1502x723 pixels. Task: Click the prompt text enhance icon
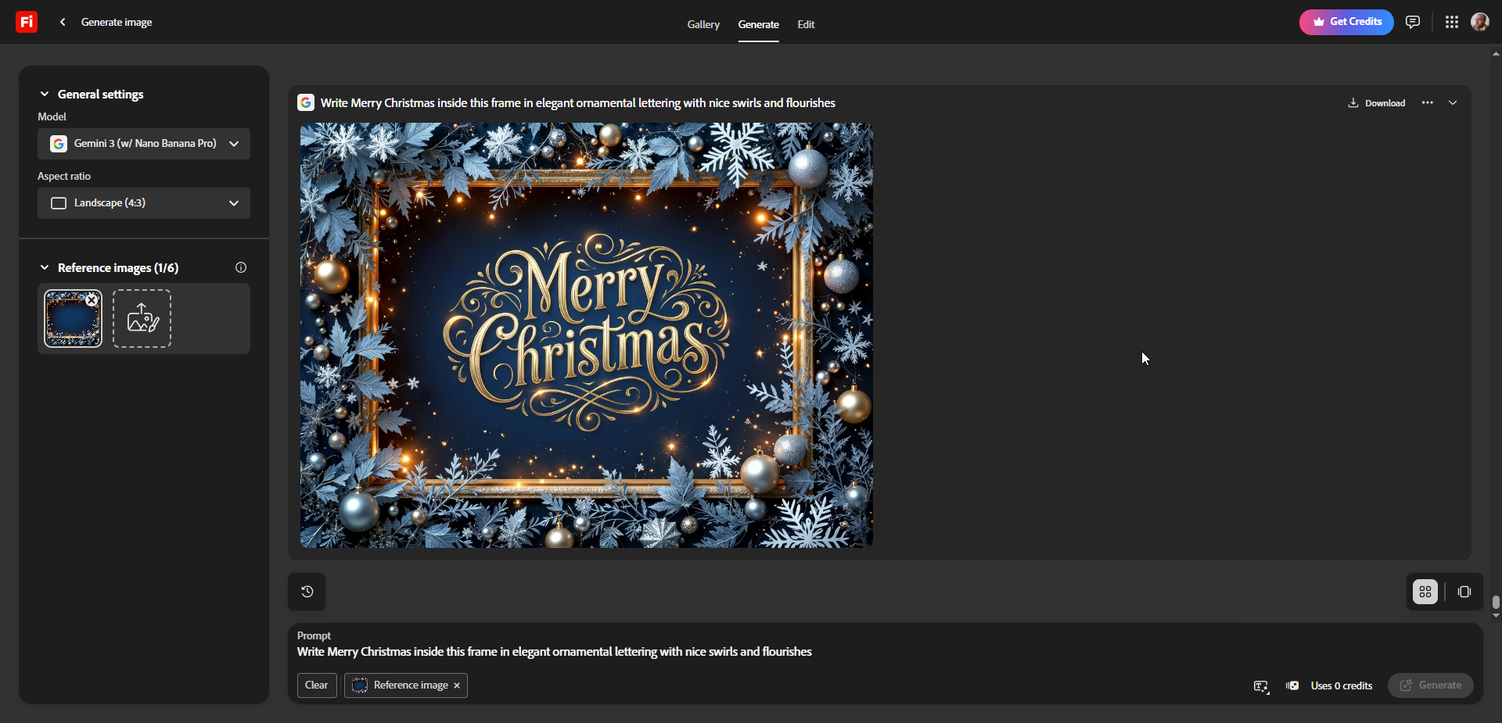pos(1260,685)
